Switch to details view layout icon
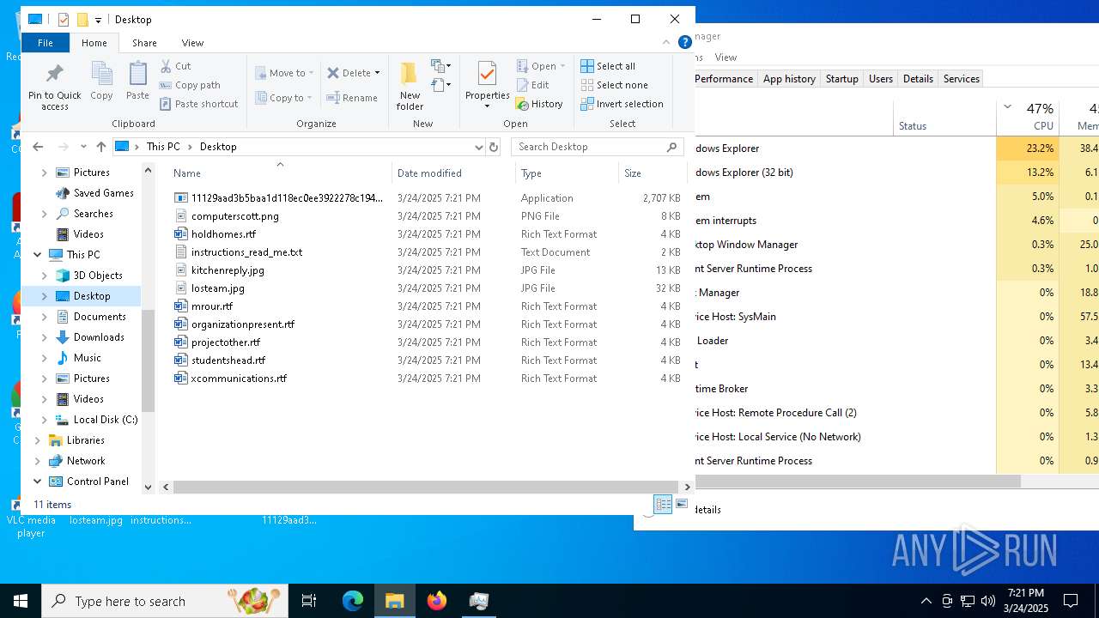1099x618 pixels. coord(663,504)
